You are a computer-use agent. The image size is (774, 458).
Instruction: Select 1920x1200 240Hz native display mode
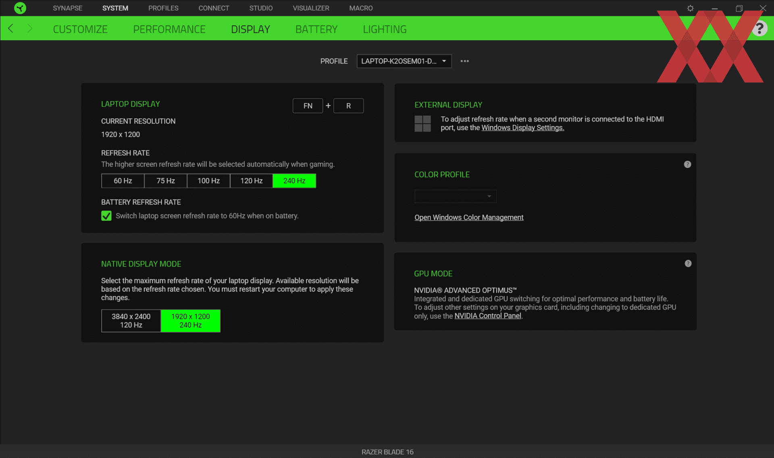(191, 320)
